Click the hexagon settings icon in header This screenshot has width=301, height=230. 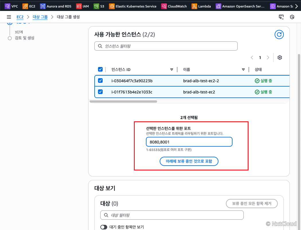pos(292,17)
